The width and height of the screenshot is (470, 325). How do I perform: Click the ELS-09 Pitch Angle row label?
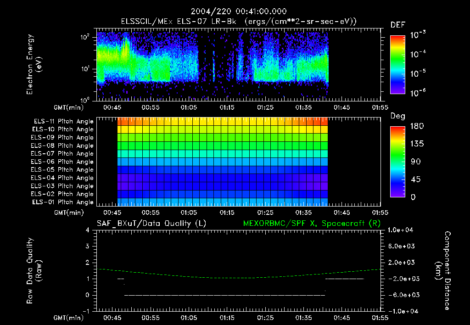tap(62, 138)
